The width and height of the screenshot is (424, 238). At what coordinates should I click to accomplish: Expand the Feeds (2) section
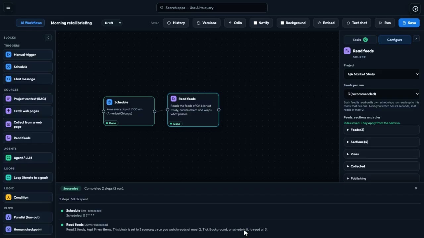click(382, 130)
